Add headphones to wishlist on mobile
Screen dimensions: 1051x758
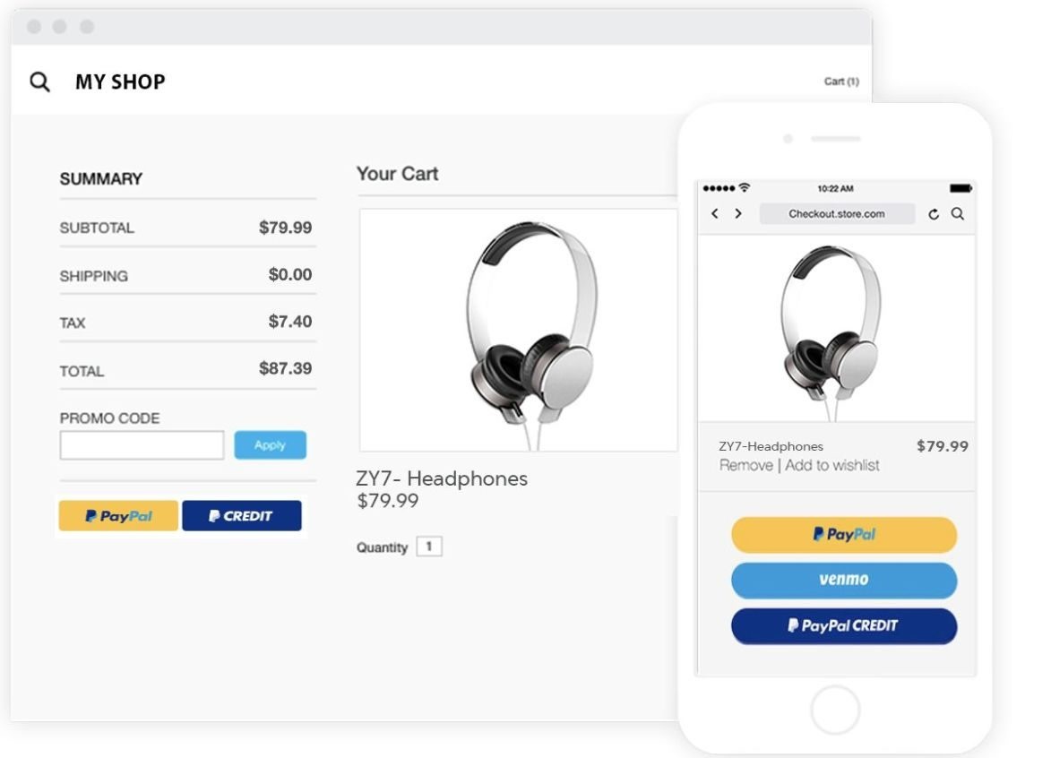point(832,465)
